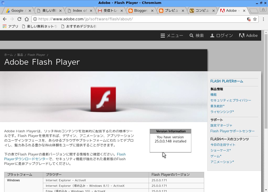Switch to the コンピュ tab
This screenshot has width=268, height=192.
[x=202, y=10]
